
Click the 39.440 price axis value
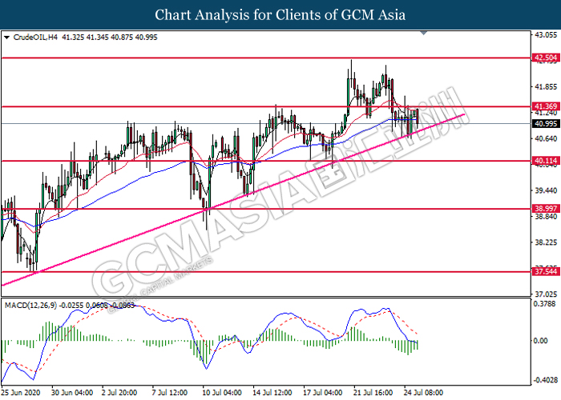pyautogui.click(x=546, y=190)
